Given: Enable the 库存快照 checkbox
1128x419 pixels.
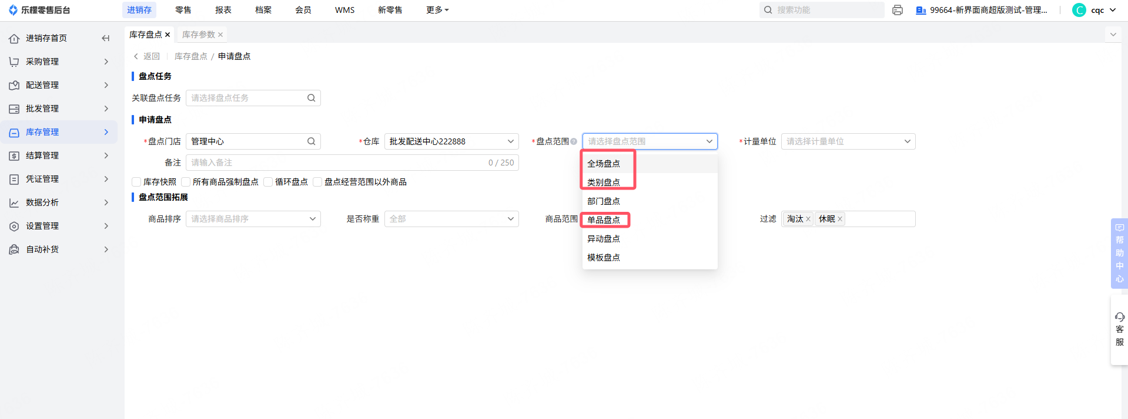Looking at the screenshot, I should [x=136, y=182].
